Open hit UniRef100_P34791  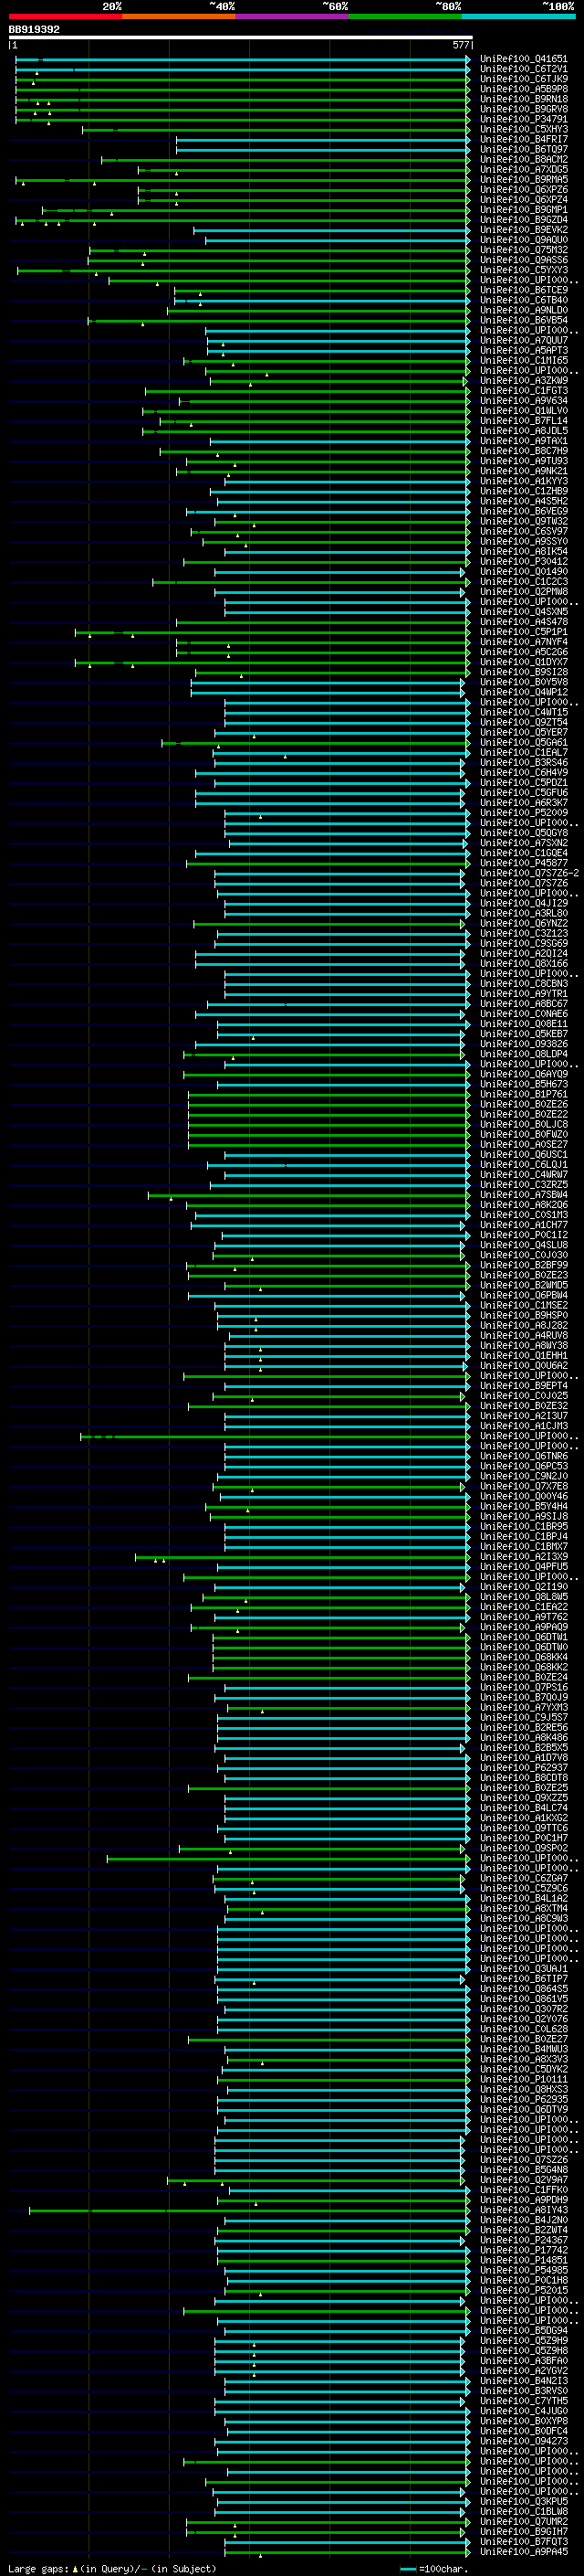click(524, 119)
